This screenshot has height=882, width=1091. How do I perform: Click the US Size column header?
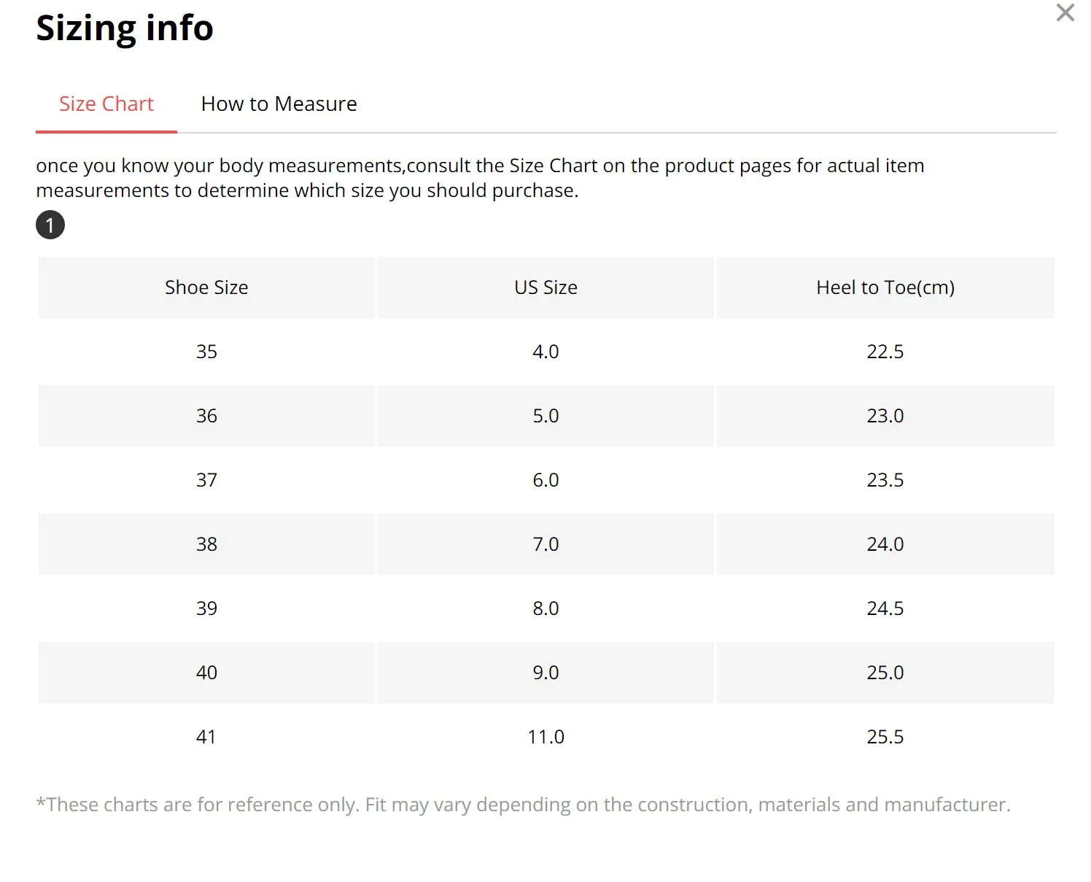coord(545,287)
